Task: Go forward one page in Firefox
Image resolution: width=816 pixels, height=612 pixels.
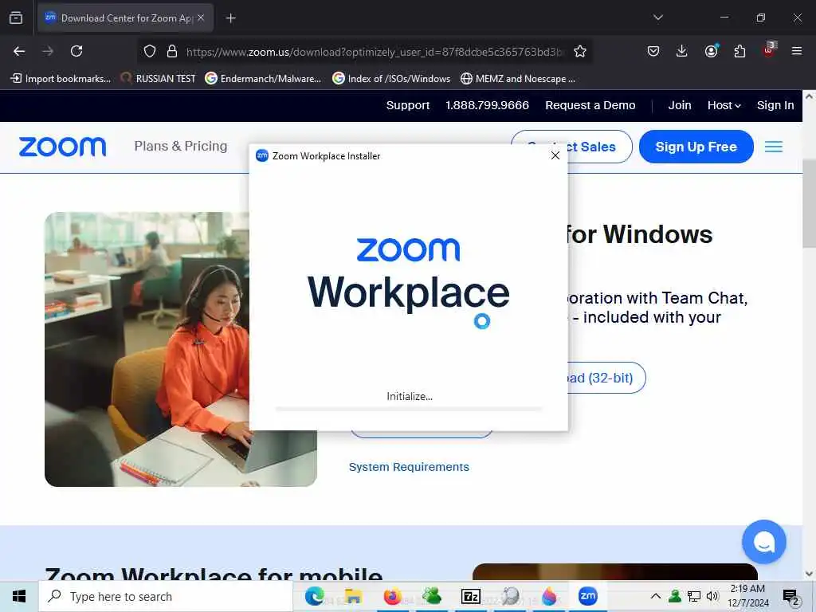Action: (x=48, y=51)
